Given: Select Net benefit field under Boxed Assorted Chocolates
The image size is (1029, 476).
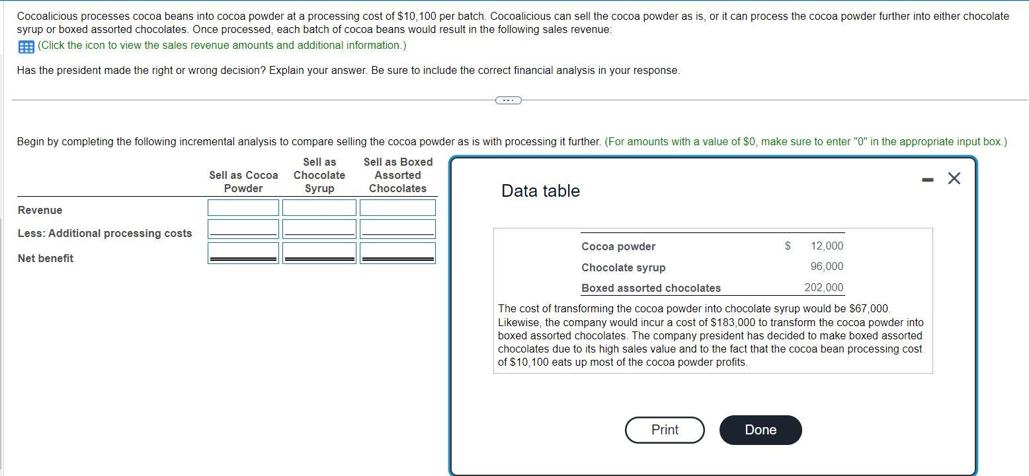Looking at the screenshot, I should coord(397,252).
